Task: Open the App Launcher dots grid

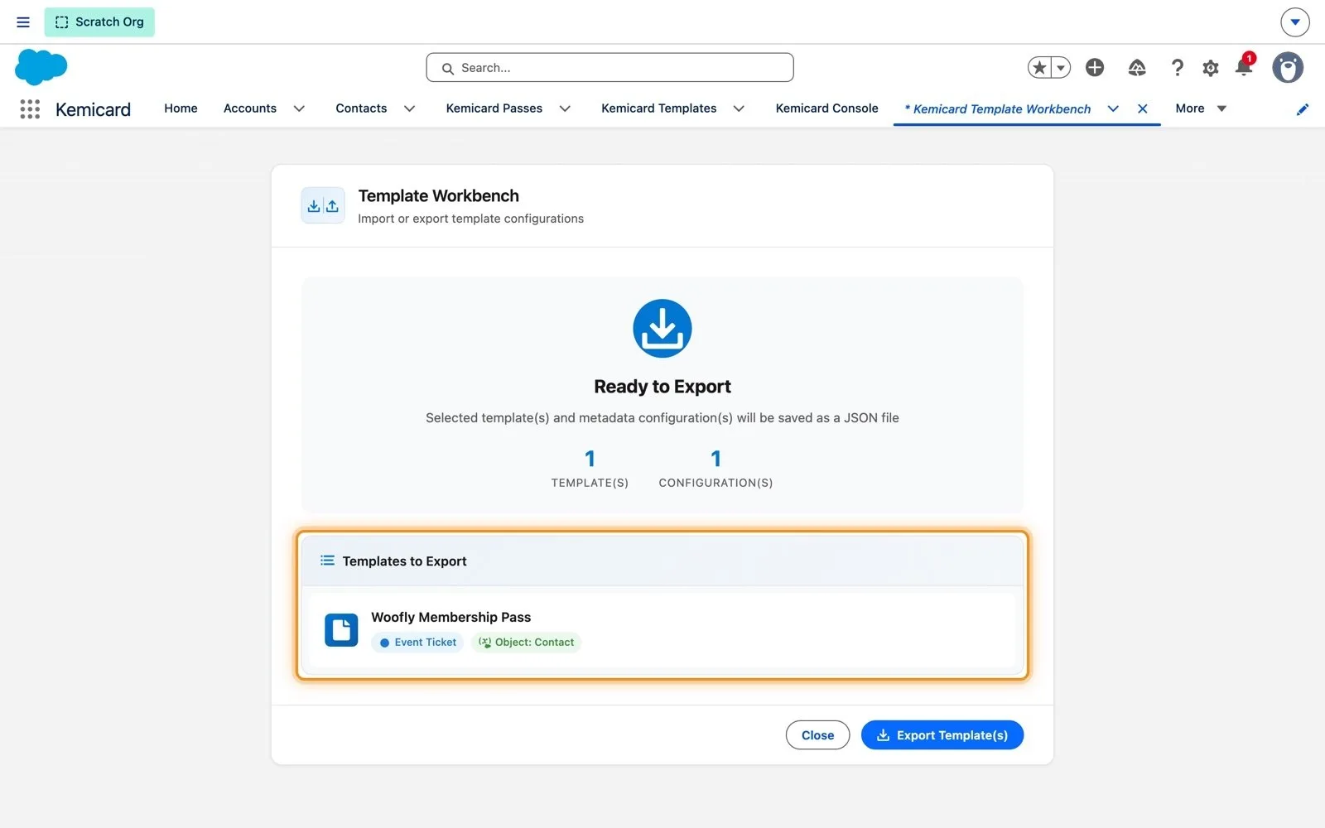Action: click(x=30, y=108)
